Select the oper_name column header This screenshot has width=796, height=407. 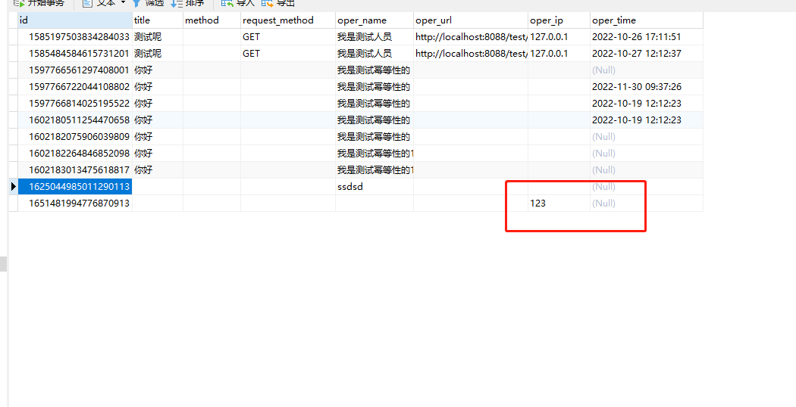point(374,20)
